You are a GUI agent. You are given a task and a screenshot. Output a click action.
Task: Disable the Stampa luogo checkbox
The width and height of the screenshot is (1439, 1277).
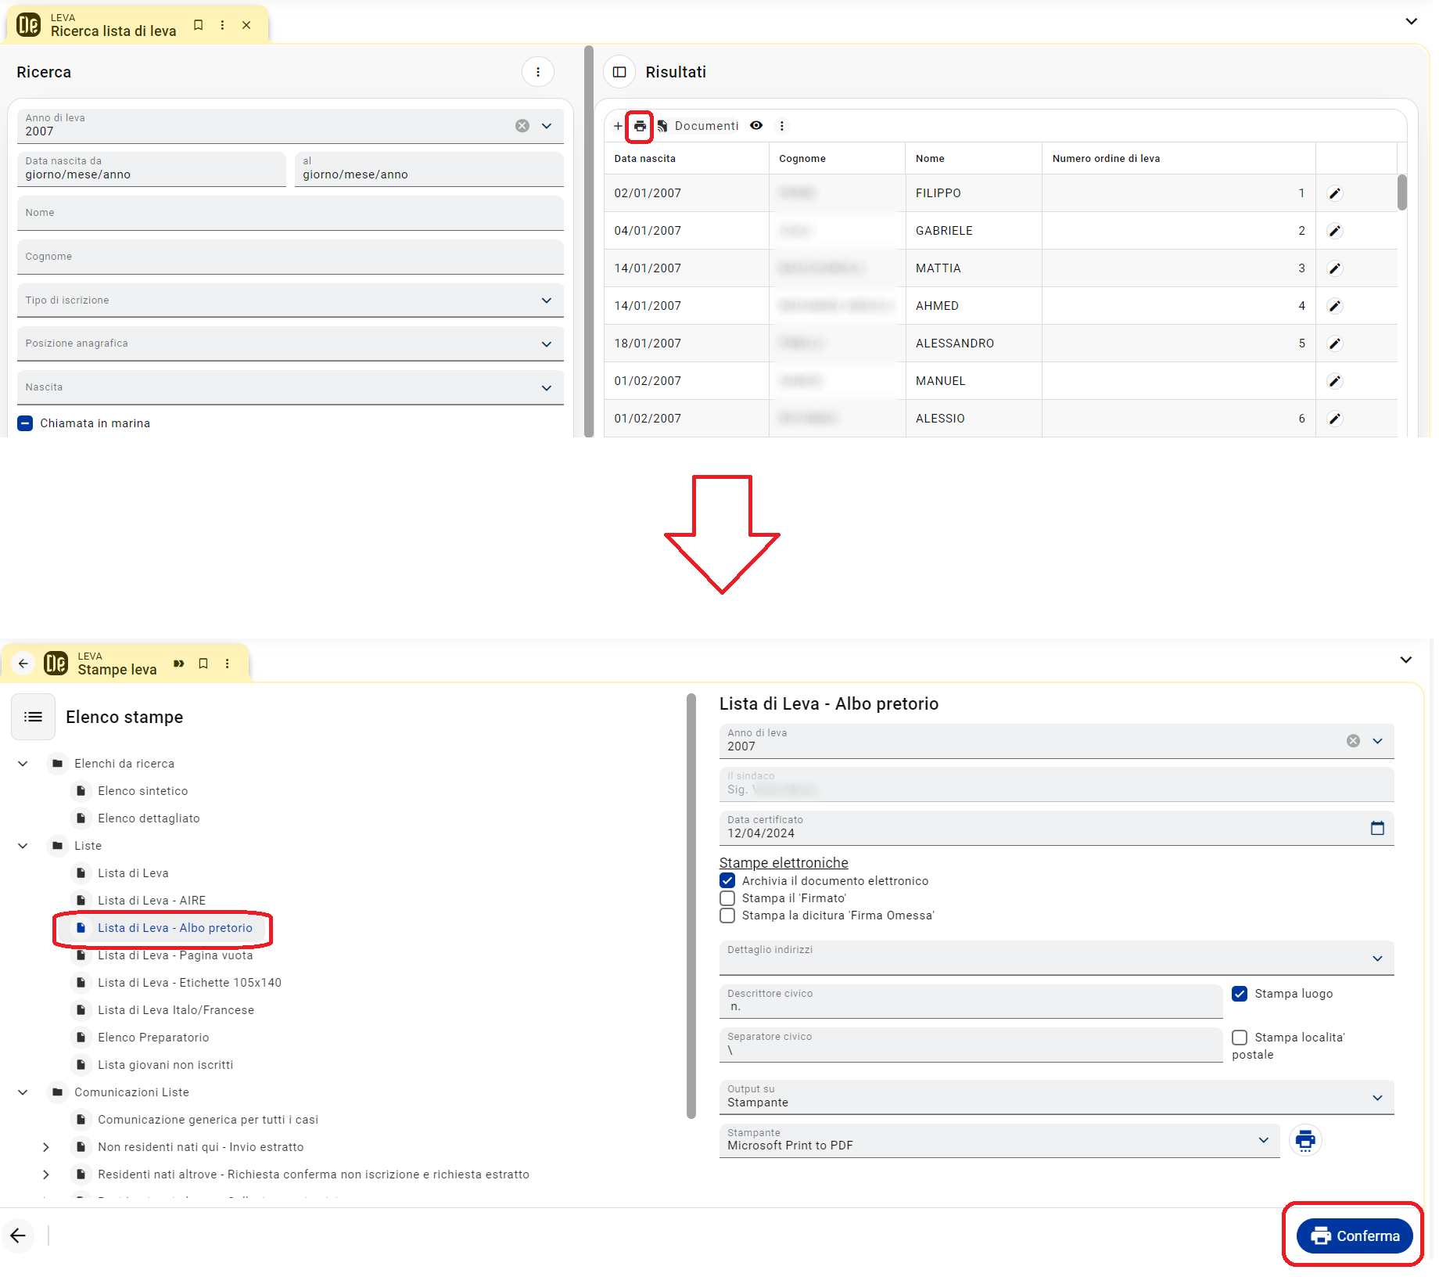[x=1240, y=994]
